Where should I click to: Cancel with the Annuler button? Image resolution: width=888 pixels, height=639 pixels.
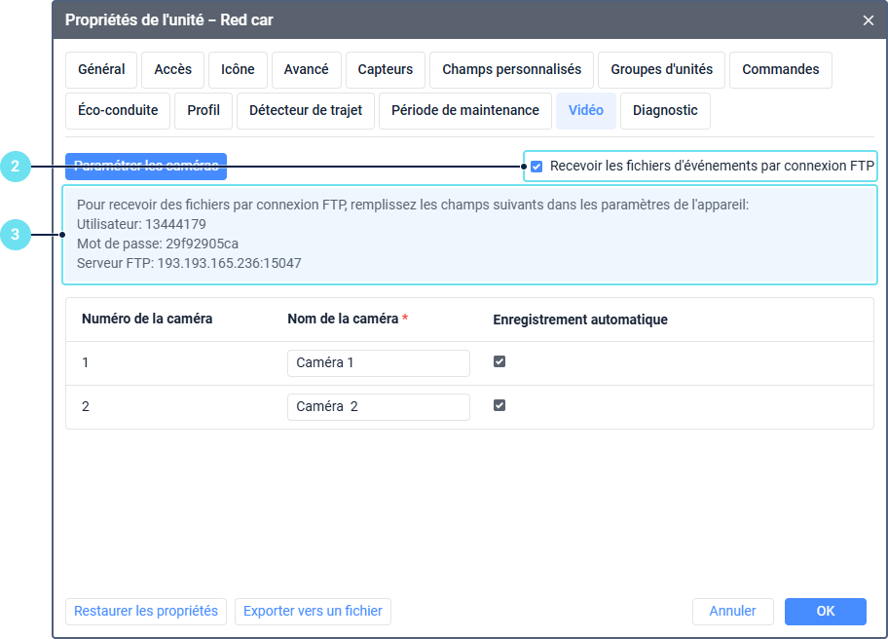coord(732,612)
